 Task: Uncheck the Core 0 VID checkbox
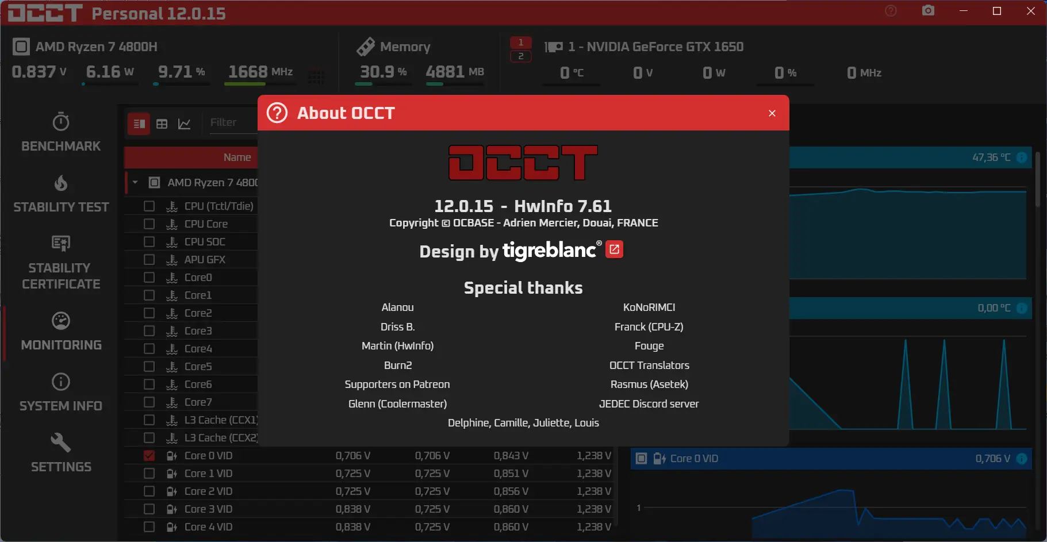149,456
